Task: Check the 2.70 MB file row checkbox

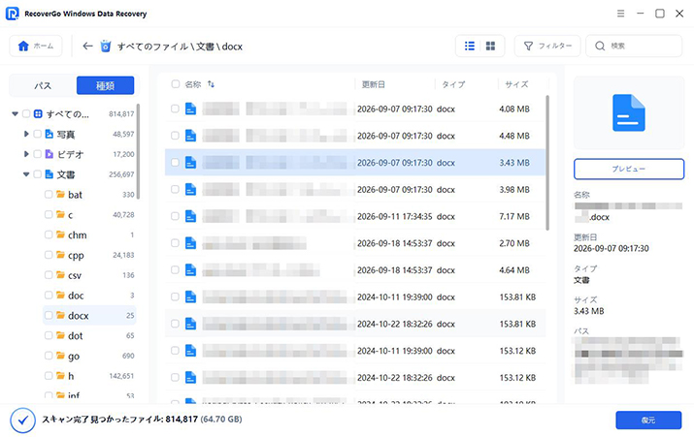Action: 175,243
